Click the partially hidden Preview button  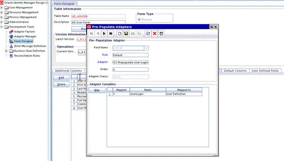[79, 29]
